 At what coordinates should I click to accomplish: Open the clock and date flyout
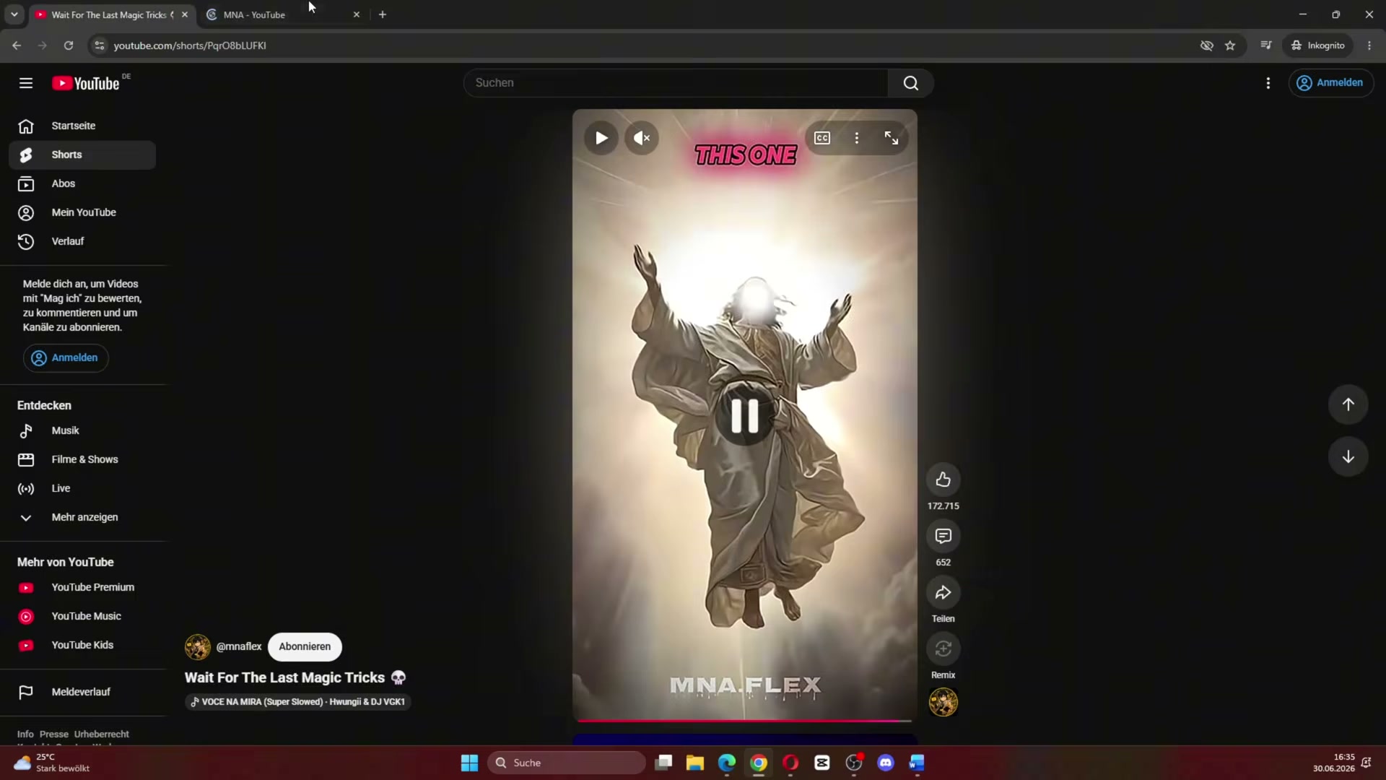pyautogui.click(x=1334, y=763)
